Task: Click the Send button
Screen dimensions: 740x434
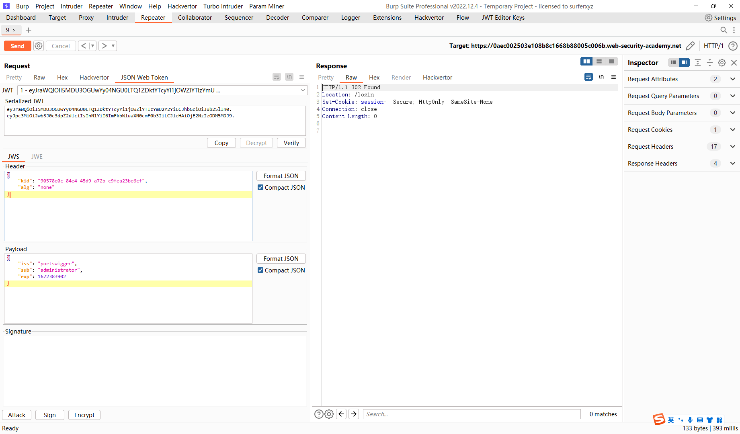Action: (18, 46)
